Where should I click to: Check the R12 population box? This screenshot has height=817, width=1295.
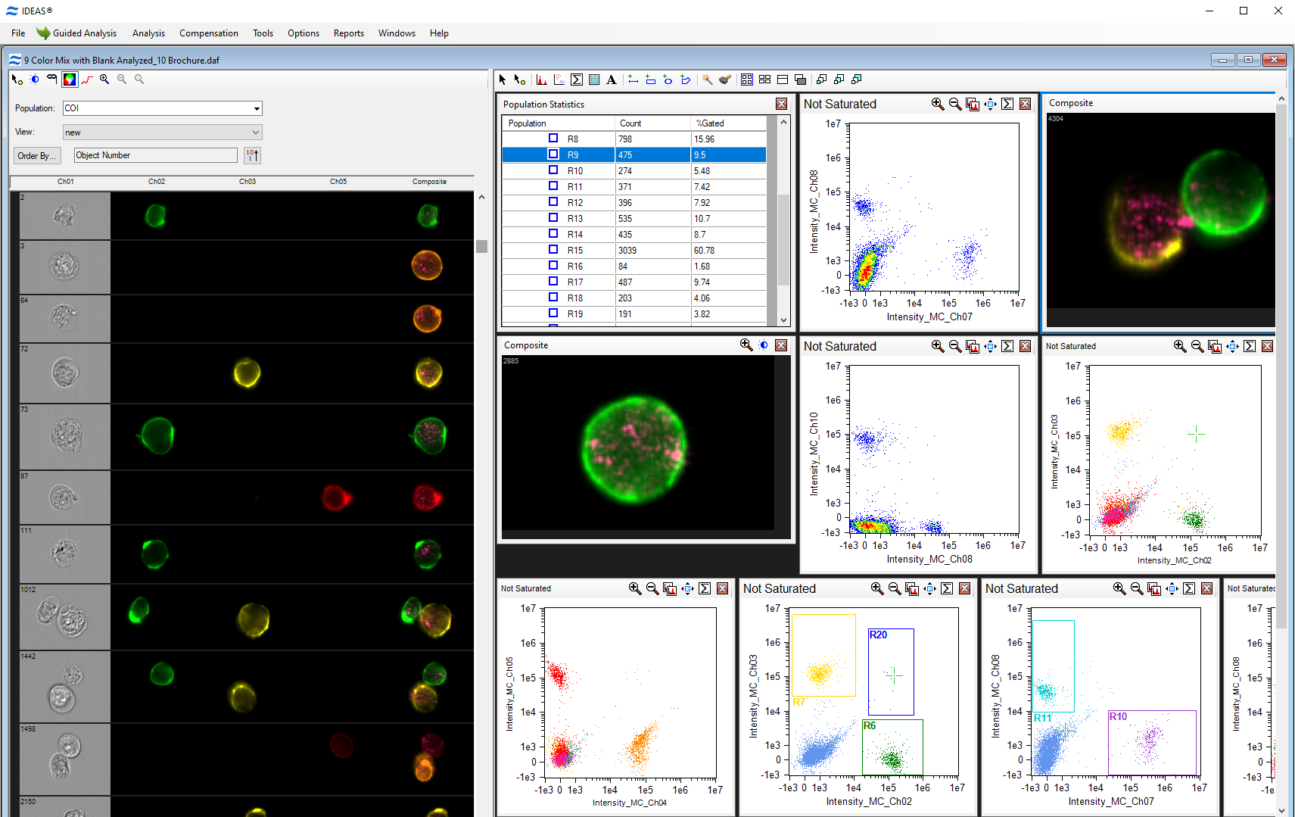click(x=553, y=202)
